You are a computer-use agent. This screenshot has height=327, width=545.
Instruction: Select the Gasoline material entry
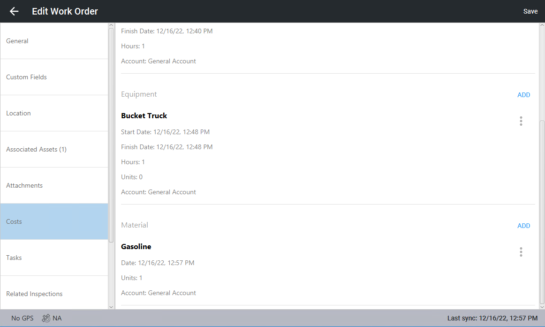(x=136, y=247)
